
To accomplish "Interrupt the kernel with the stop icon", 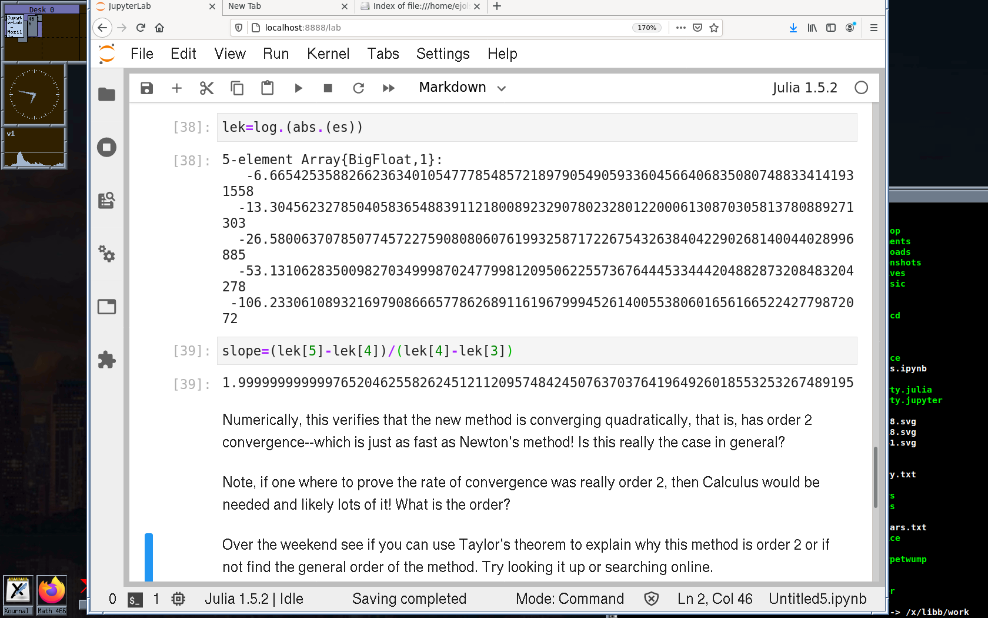I will click(328, 88).
